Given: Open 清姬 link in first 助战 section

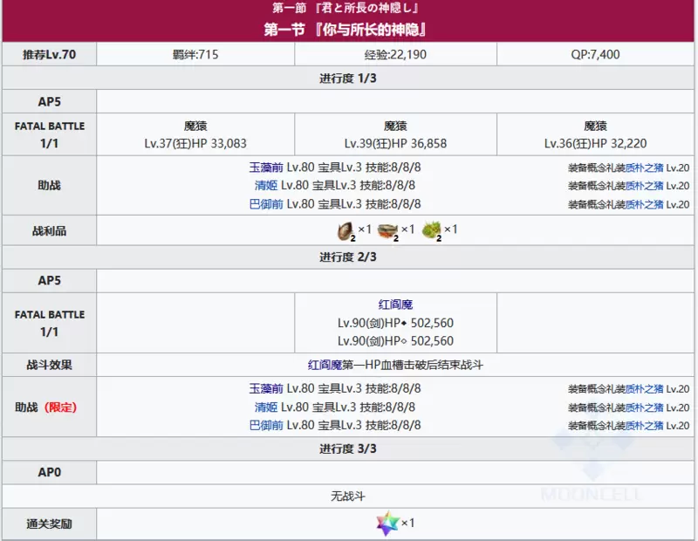Looking at the screenshot, I should click(x=266, y=185).
